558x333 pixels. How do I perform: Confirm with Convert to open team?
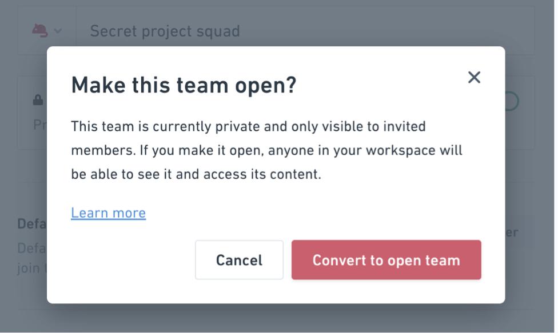(386, 260)
